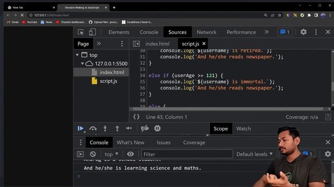The width and height of the screenshot is (334, 187).
Task: Deactivate breakpoints toggle
Action: tap(145, 128)
